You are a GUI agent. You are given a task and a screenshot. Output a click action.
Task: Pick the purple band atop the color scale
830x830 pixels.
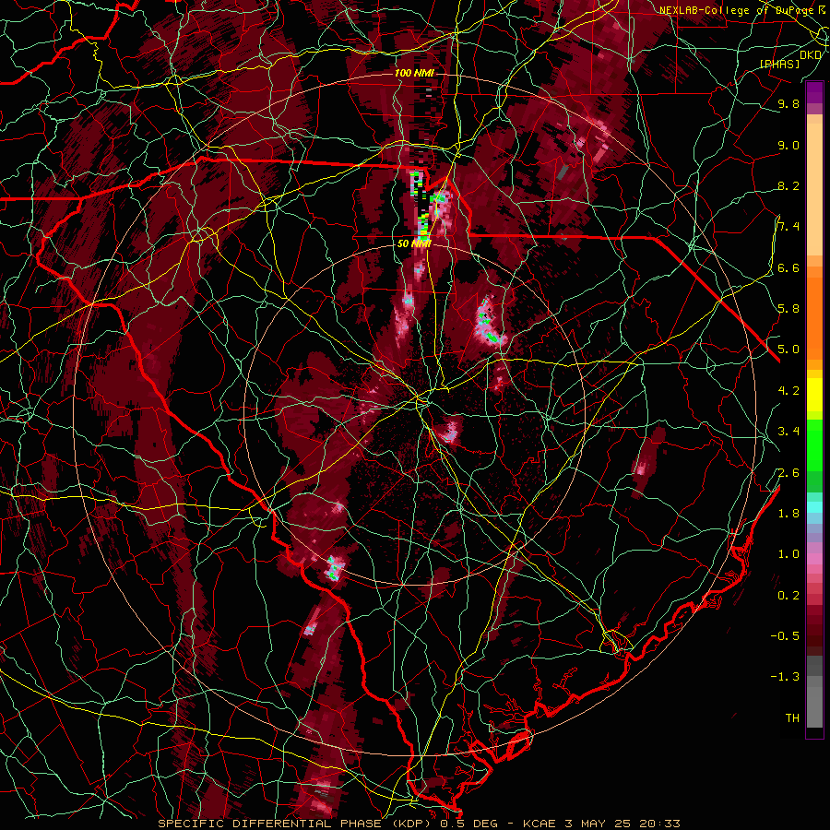[x=814, y=92]
